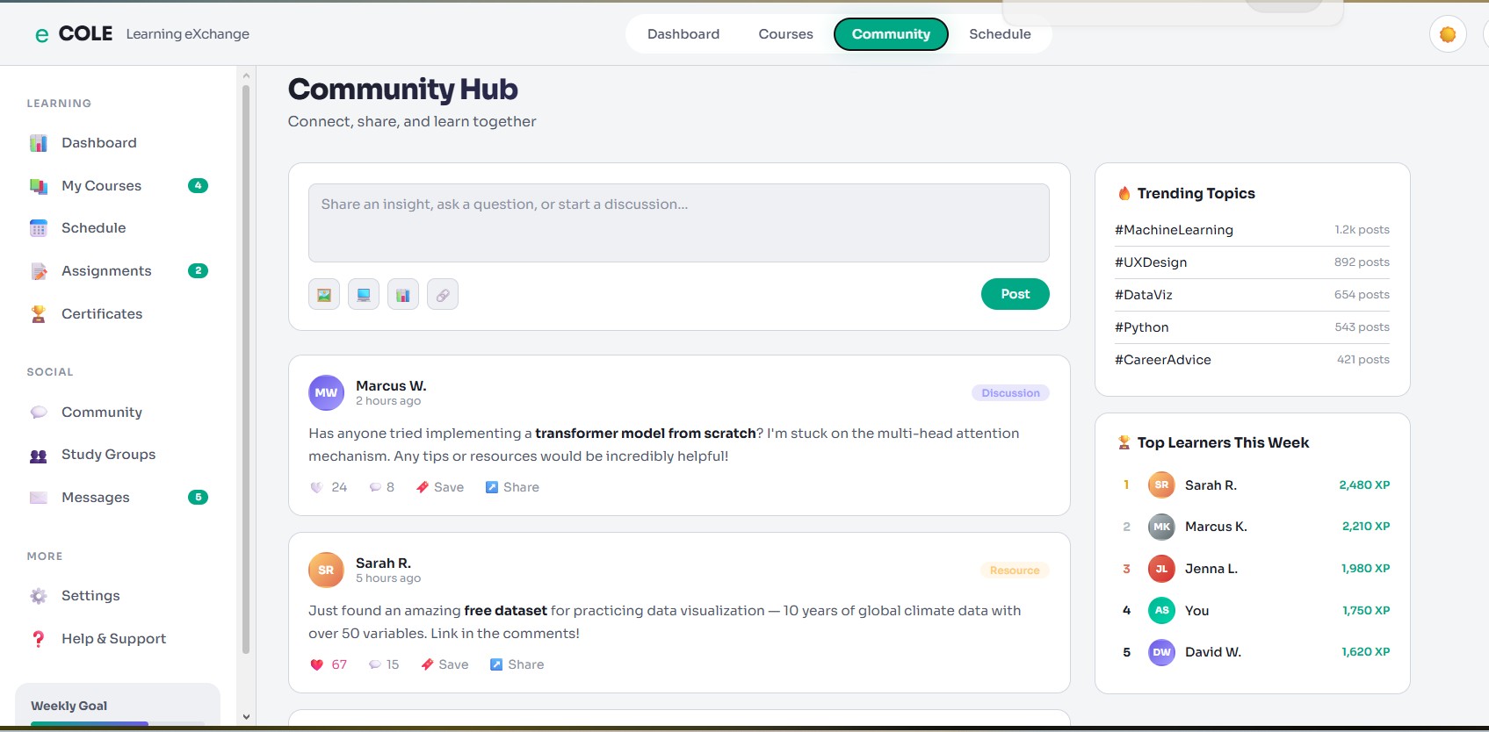1489x732 pixels.
Task: Click the Messages badge showing 5
Action: (198, 497)
